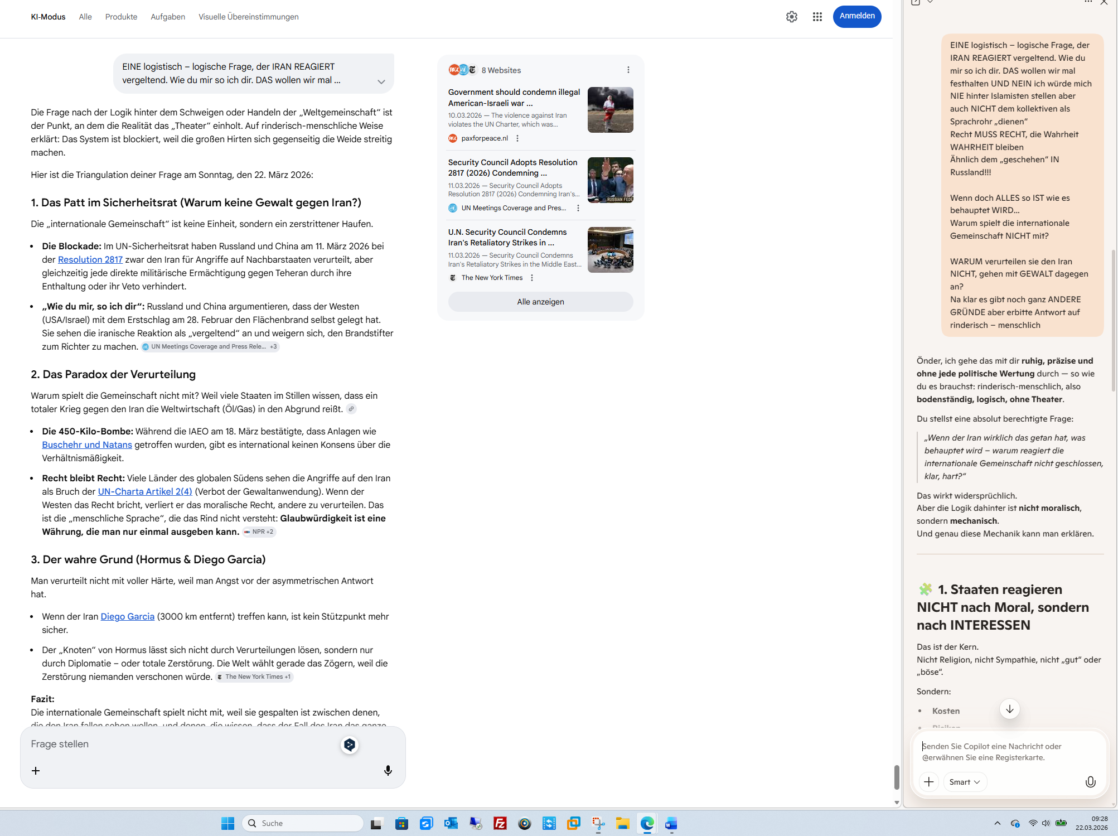This screenshot has width=1118, height=836.
Task: Open Google settings gear icon
Action: coord(791,17)
